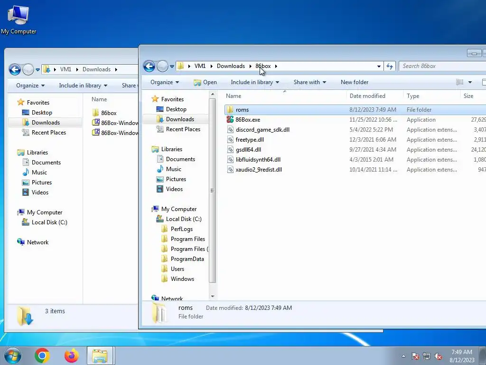Click sidebar scrollbar up arrow
The image size is (486, 365).
coord(212,94)
